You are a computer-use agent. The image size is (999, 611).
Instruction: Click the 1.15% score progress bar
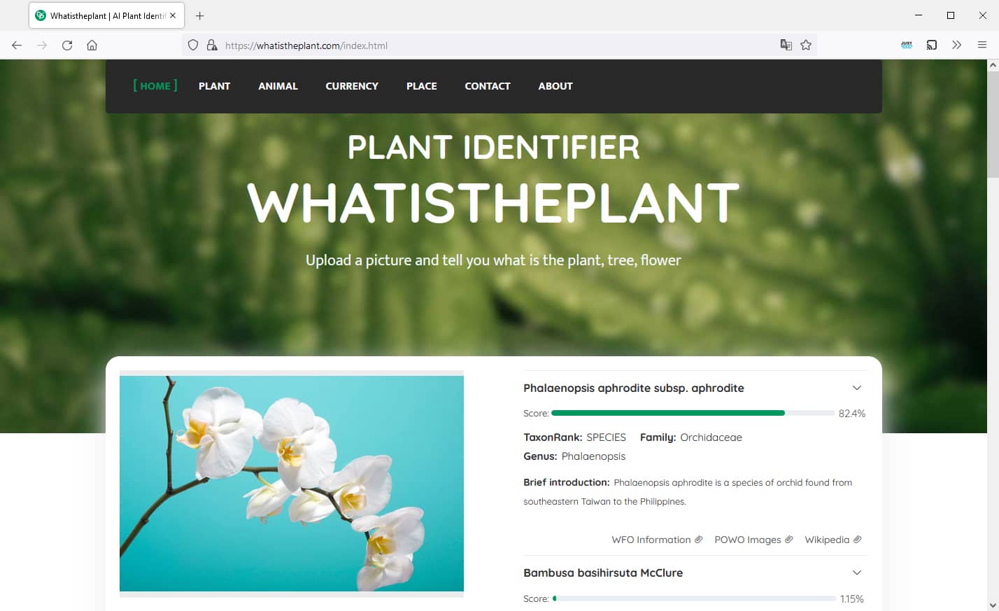(694, 598)
